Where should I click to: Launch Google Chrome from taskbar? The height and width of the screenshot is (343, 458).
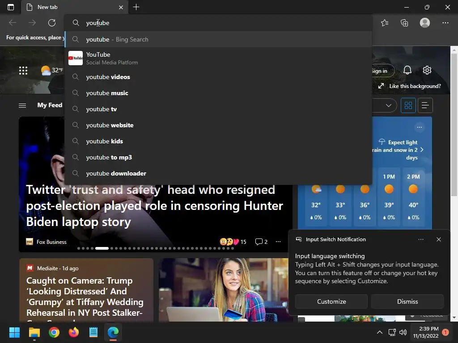[x=54, y=332]
